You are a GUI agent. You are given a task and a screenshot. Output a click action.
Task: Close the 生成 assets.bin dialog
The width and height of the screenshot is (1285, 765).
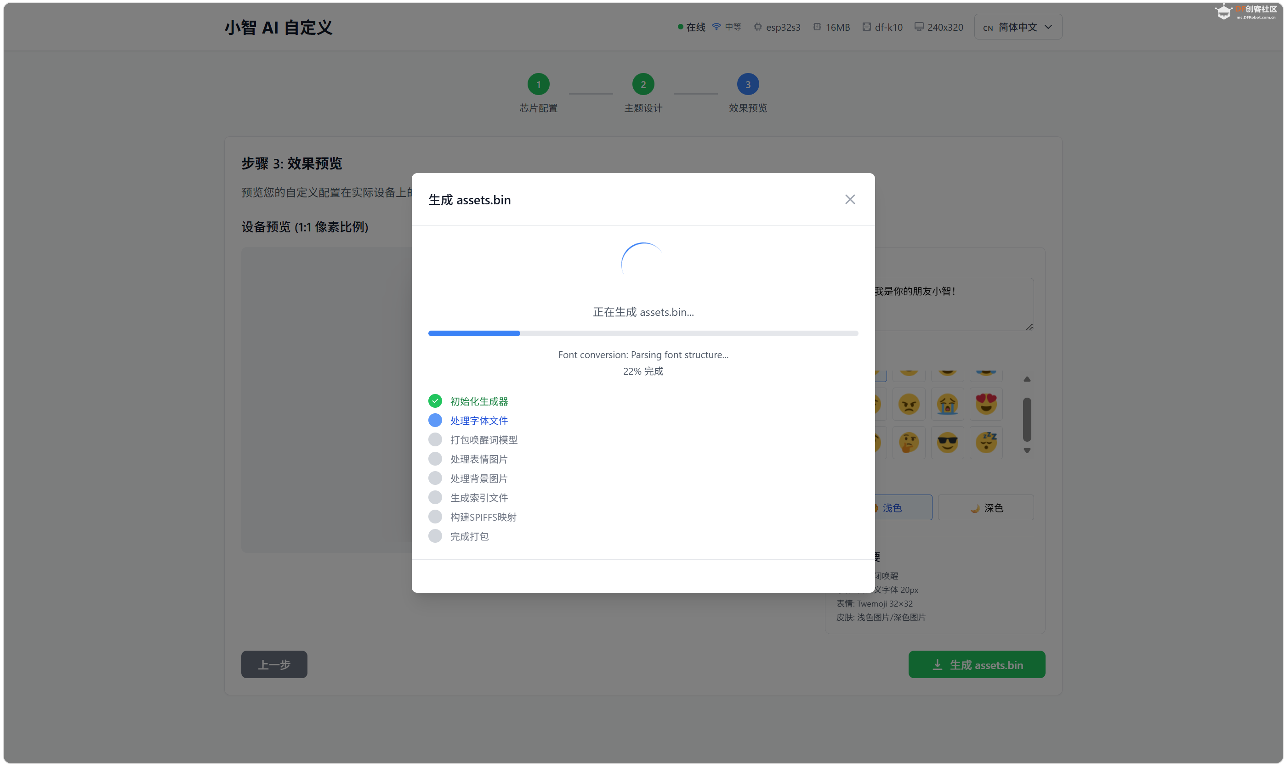pyautogui.click(x=850, y=199)
